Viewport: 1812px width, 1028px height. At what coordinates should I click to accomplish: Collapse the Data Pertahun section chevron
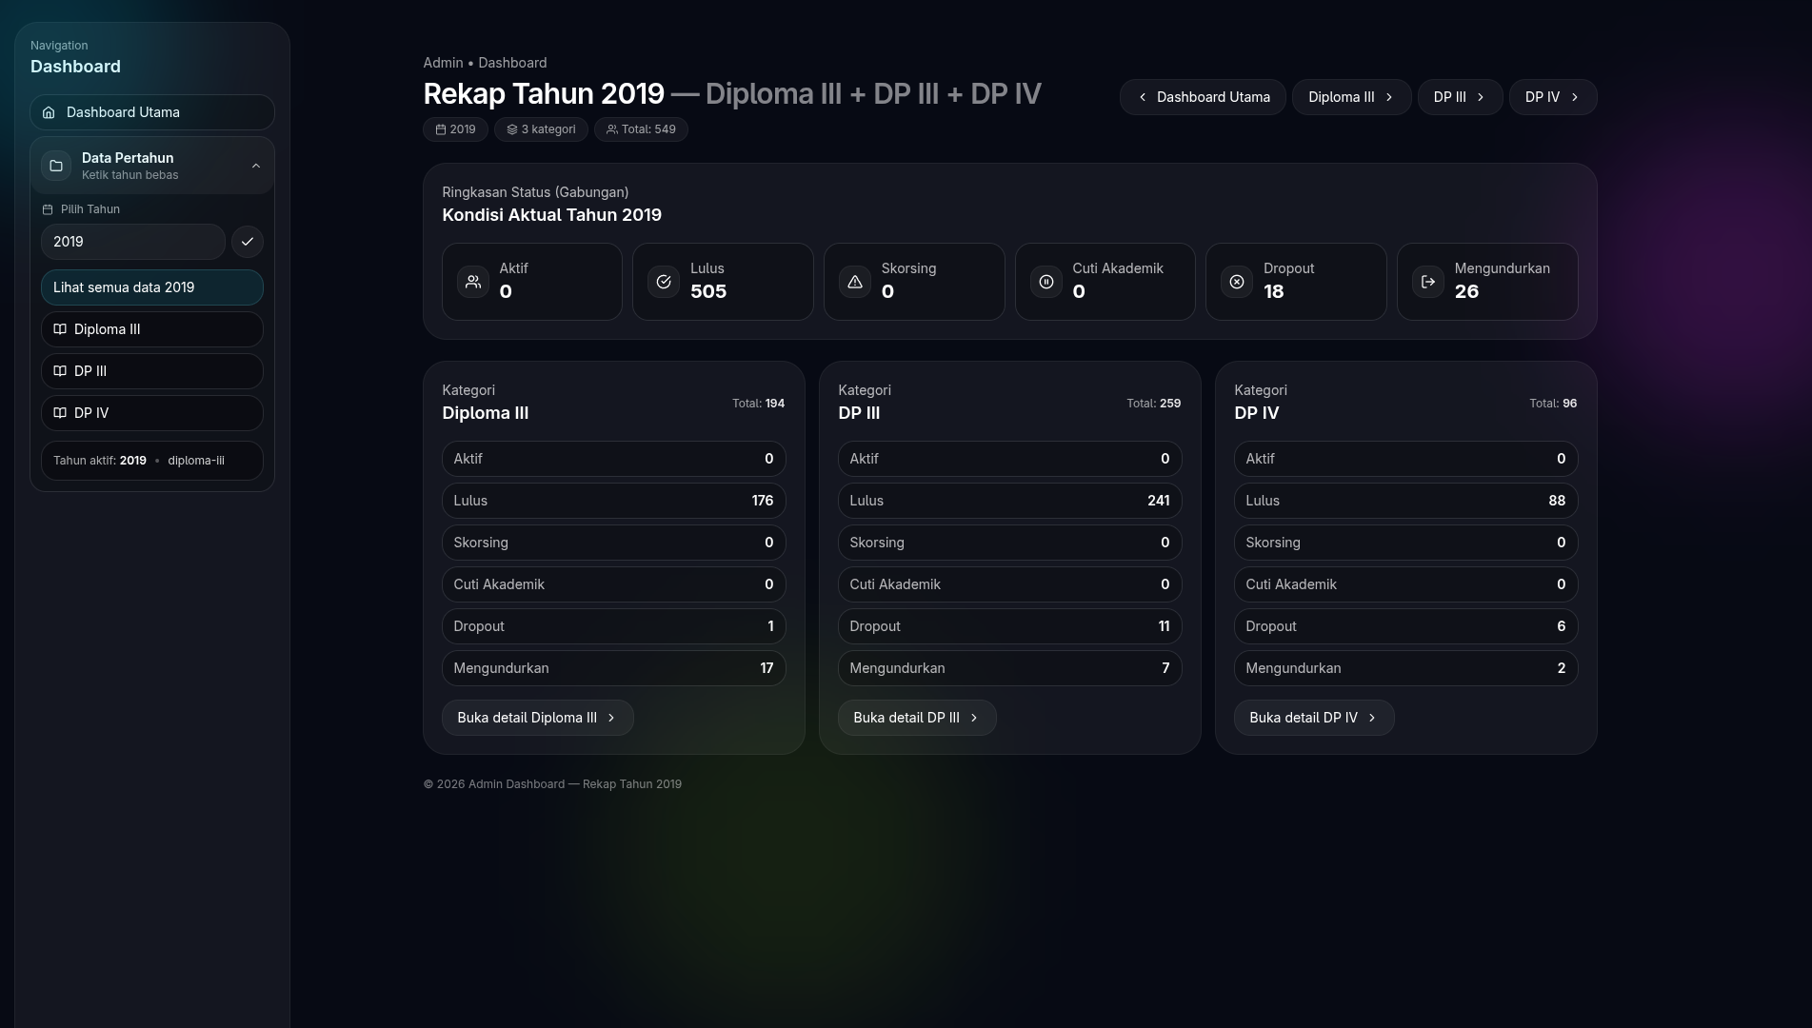(x=256, y=166)
